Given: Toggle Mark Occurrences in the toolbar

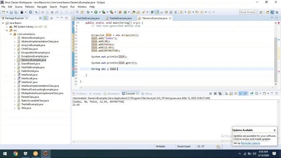Looking at the screenshot, I should (x=157, y=12).
